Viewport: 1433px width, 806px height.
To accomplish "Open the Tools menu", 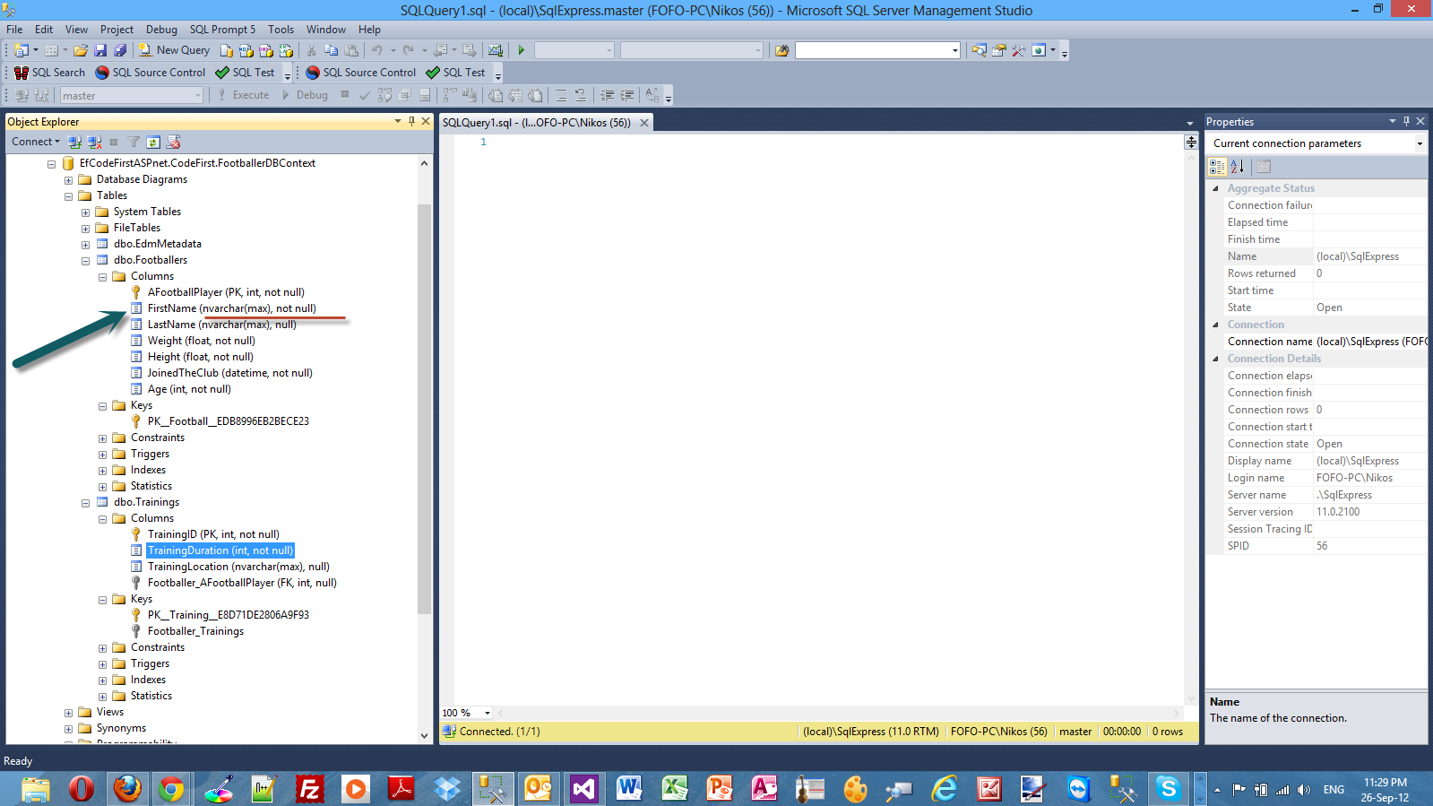I will 281,30.
